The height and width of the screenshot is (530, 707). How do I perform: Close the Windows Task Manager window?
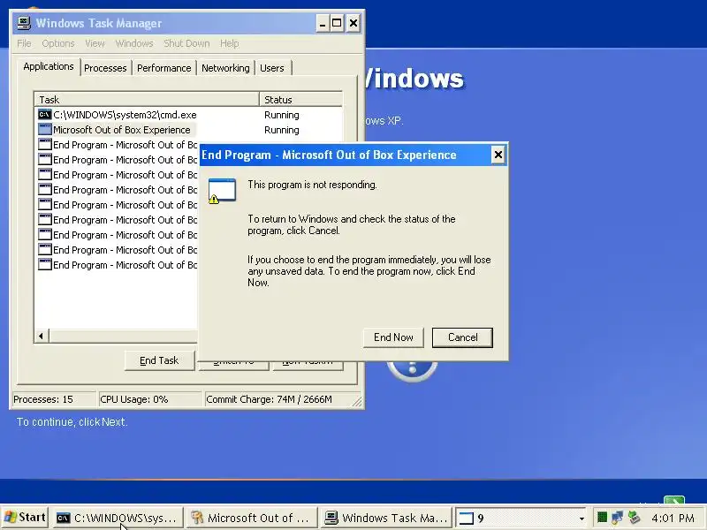(353, 24)
